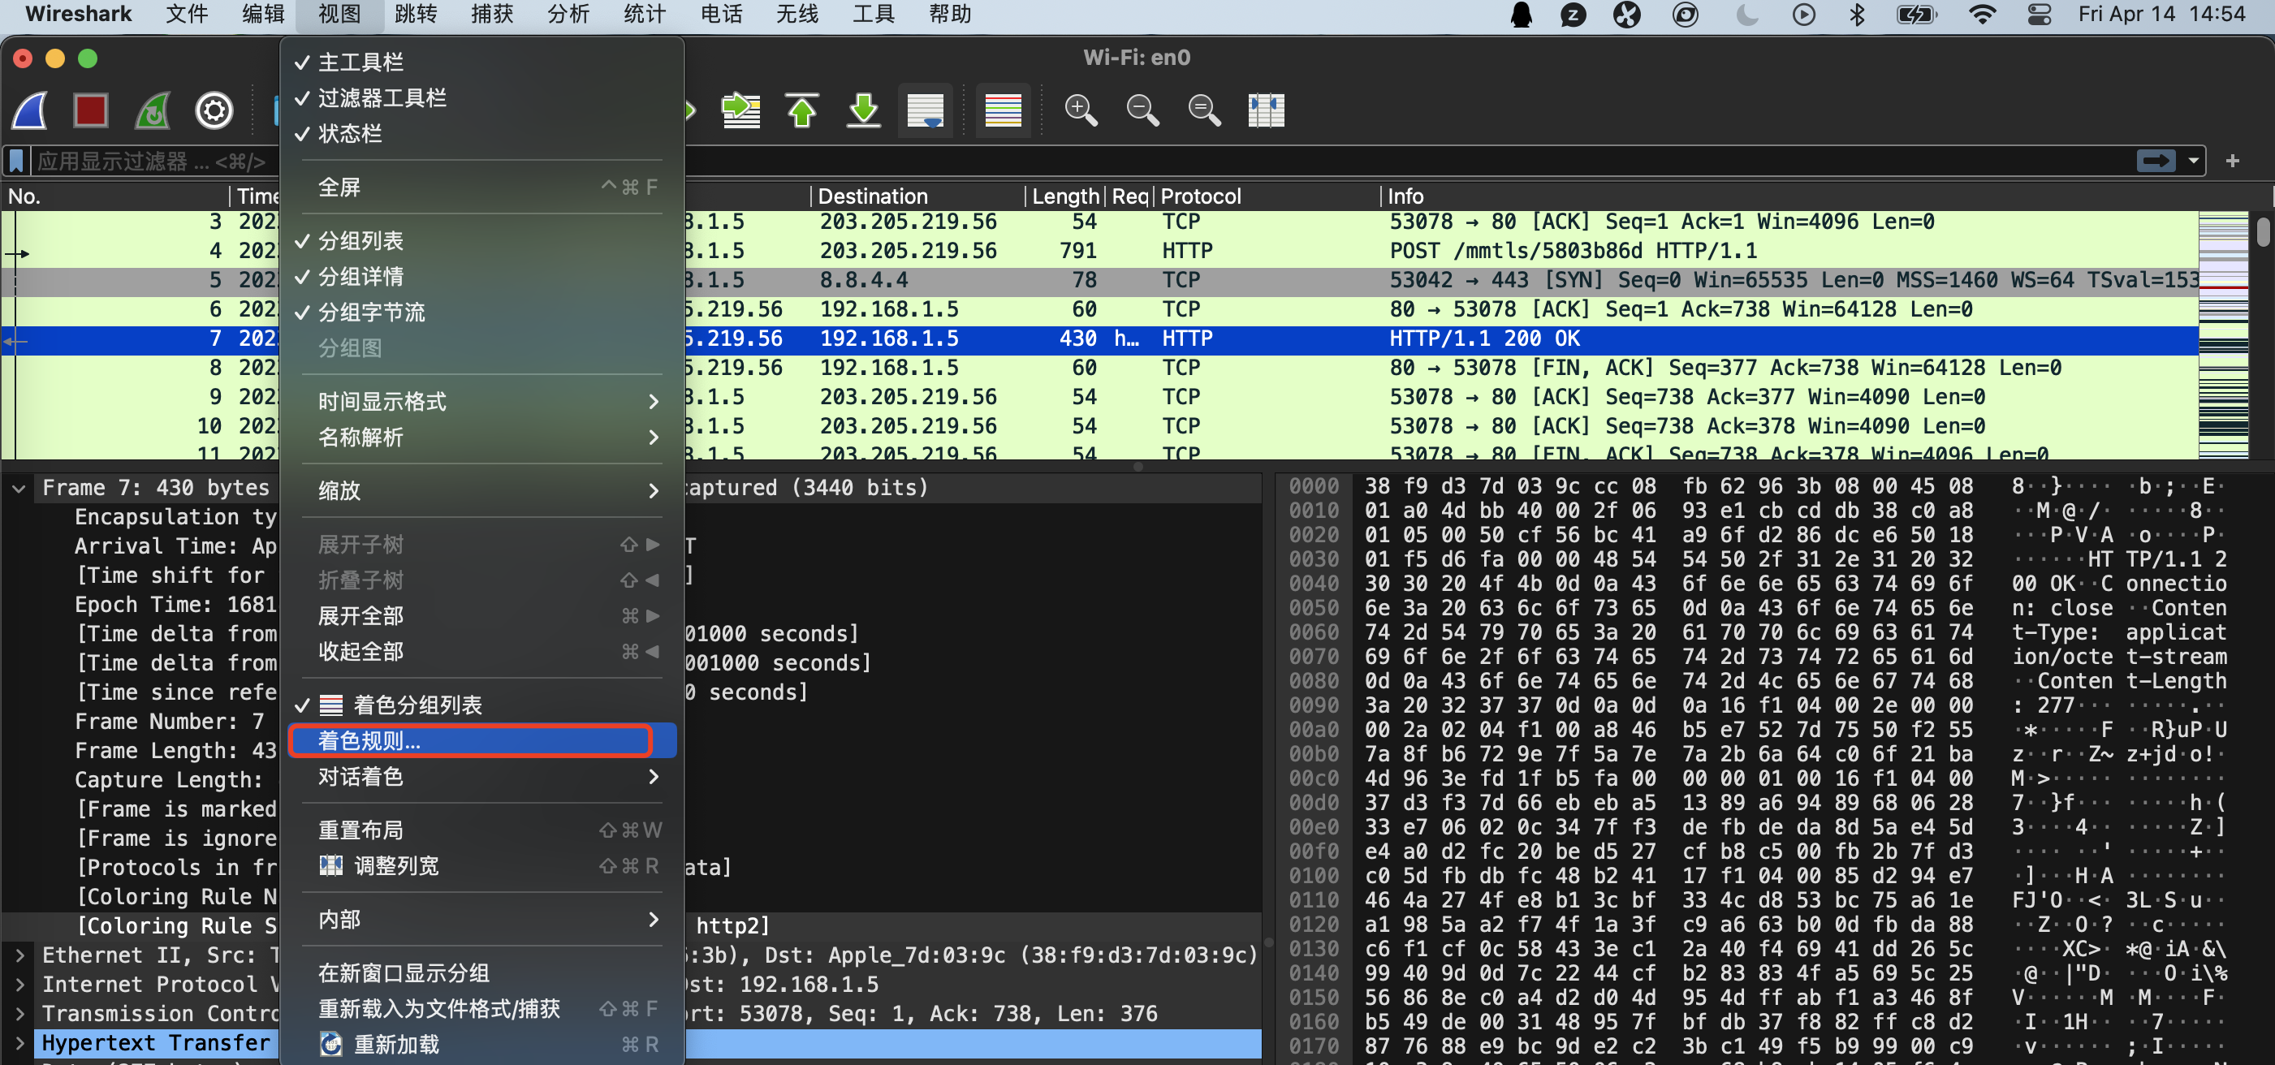The image size is (2275, 1065).
Task: Open display filter history dropdown arrow
Action: [x=2193, y=161]
